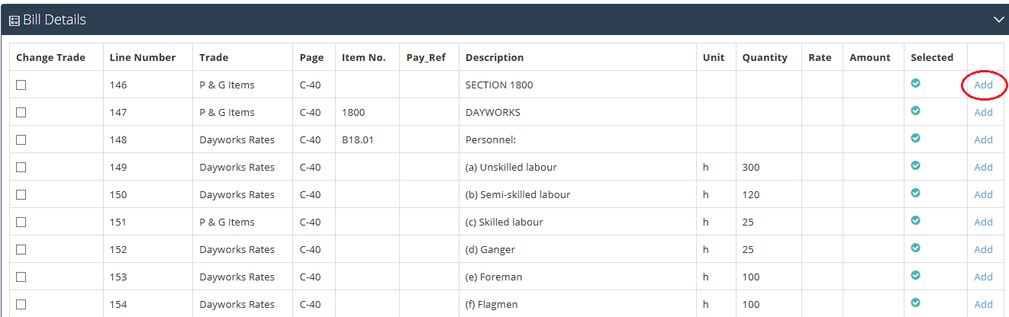Select Dayworks Rates trade cell in line 152
1009x317 pixels.
pyautogui.click(x=237, y=249)
